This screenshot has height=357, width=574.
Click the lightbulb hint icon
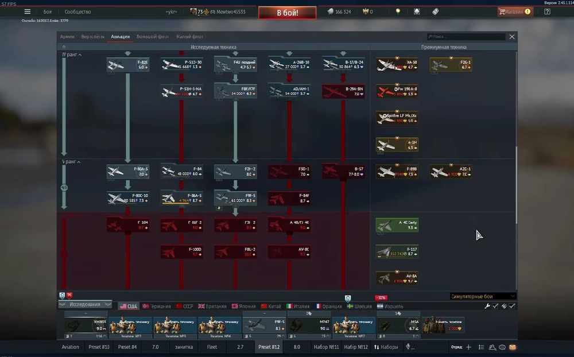point(398,11)
